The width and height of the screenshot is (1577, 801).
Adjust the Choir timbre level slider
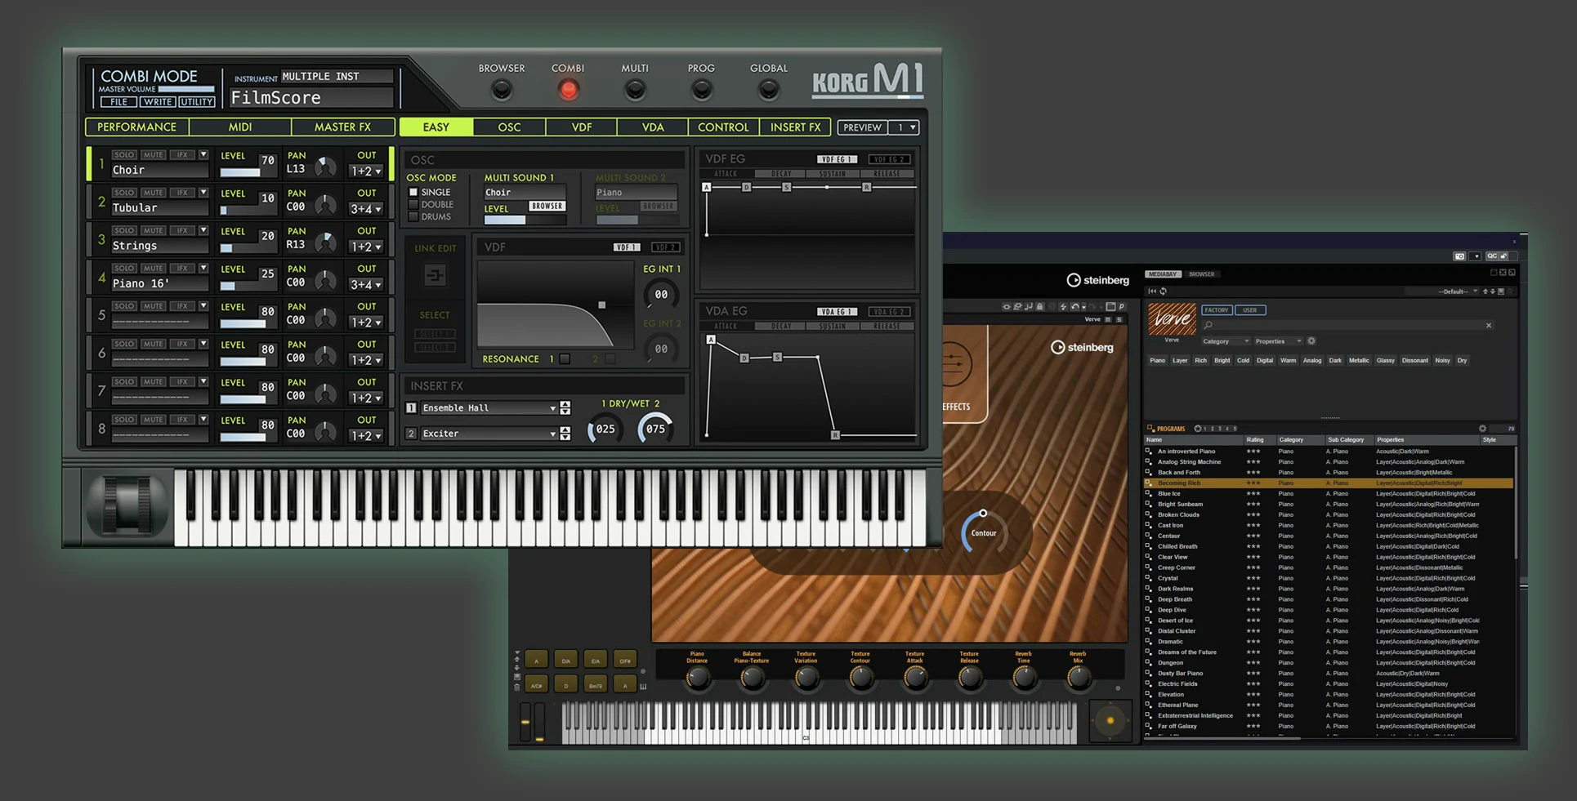(248, 172)
